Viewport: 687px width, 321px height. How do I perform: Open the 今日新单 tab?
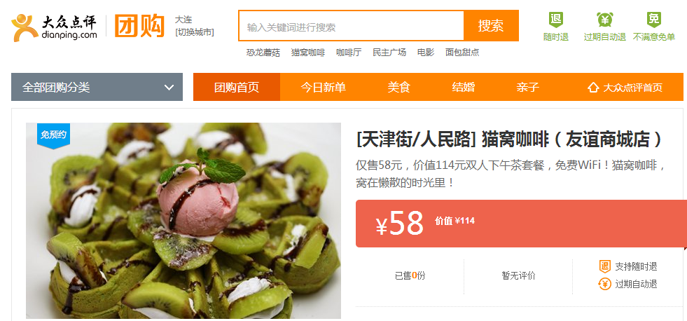coord(323,87)
